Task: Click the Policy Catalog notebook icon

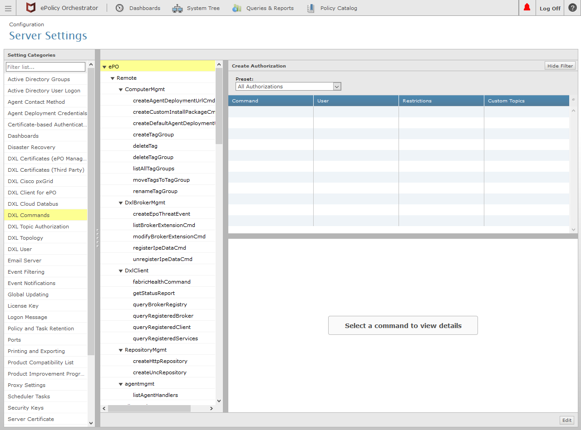Action: (311, 8)
